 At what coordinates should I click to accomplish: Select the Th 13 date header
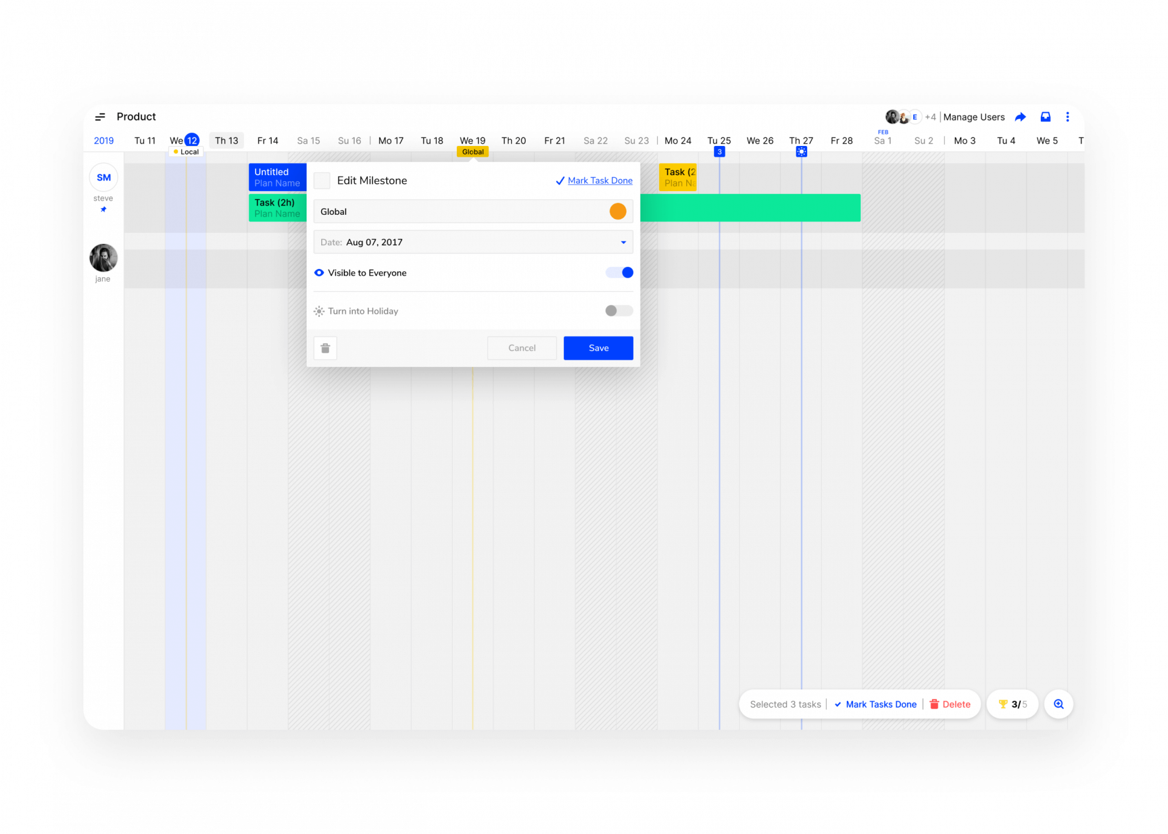(x=226, y=141)
